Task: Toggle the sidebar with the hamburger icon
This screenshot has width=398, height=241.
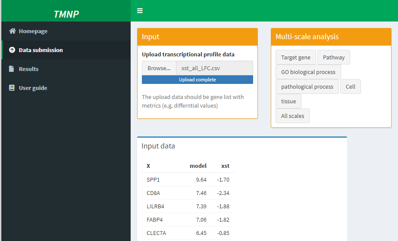Action: click(x=140, y=11)
